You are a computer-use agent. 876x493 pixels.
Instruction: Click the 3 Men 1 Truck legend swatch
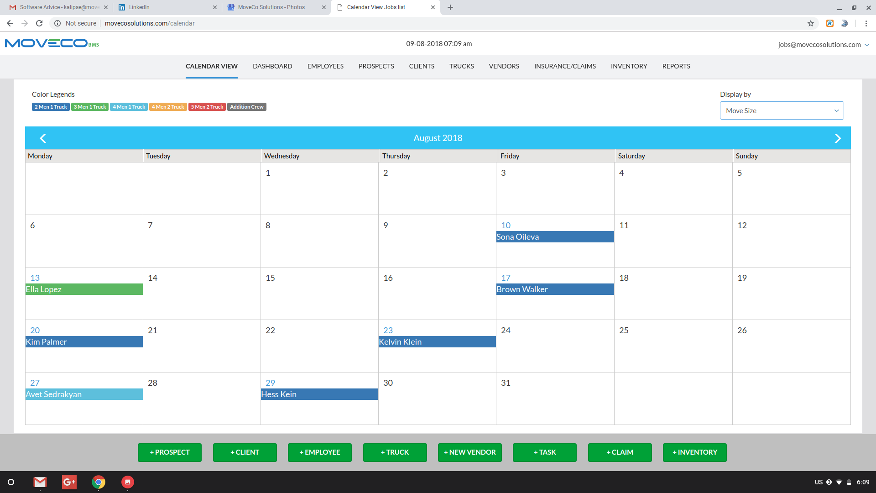(90, 107)
